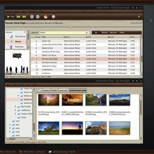Select the Artists search filter tab
154x154 pixels.
pyautogui.click(x=104, y=32)
